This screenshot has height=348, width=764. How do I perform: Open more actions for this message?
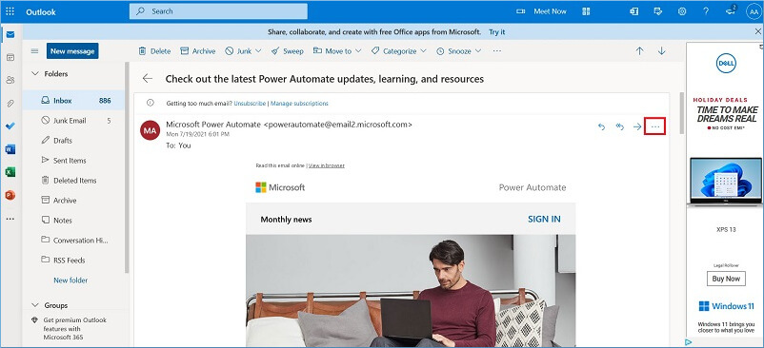[x=655, y=126]
